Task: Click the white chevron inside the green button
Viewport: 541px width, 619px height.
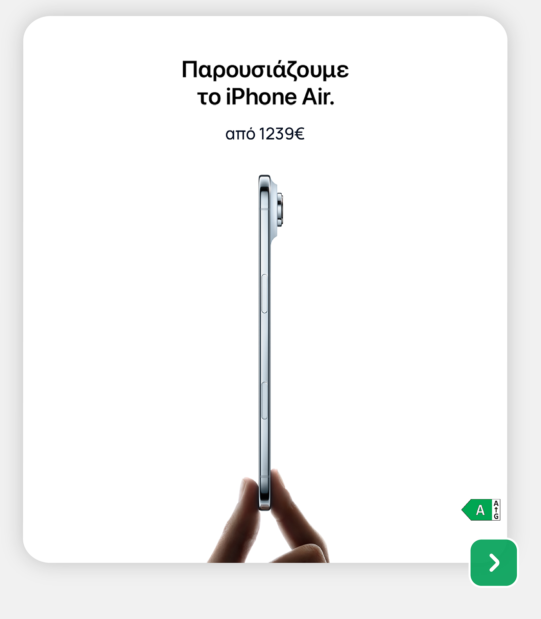Action: point(494,563)
